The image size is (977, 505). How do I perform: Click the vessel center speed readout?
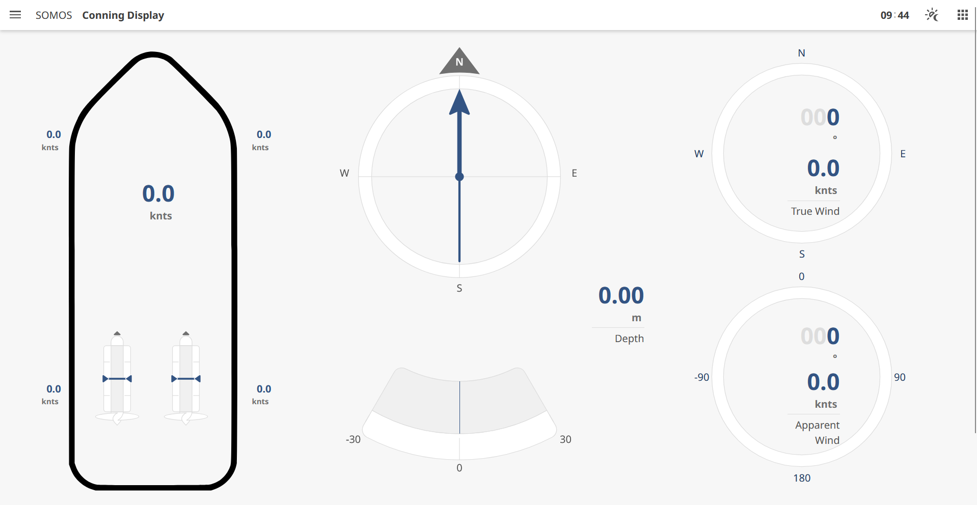[158, 194]
